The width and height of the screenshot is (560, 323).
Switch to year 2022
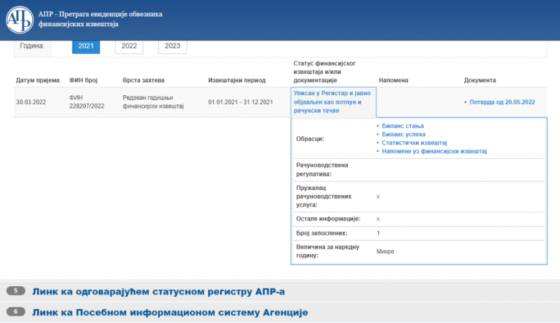tap(129, 46)
